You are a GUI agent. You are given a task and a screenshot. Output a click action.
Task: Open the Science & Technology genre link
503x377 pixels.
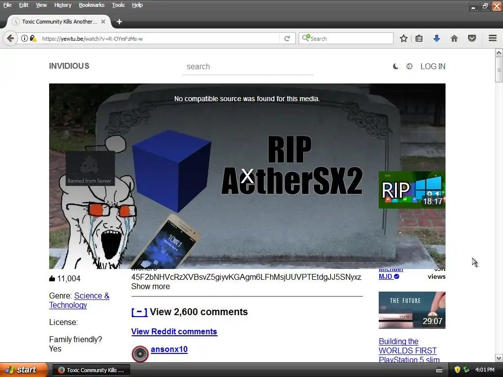tap(79, 300)
